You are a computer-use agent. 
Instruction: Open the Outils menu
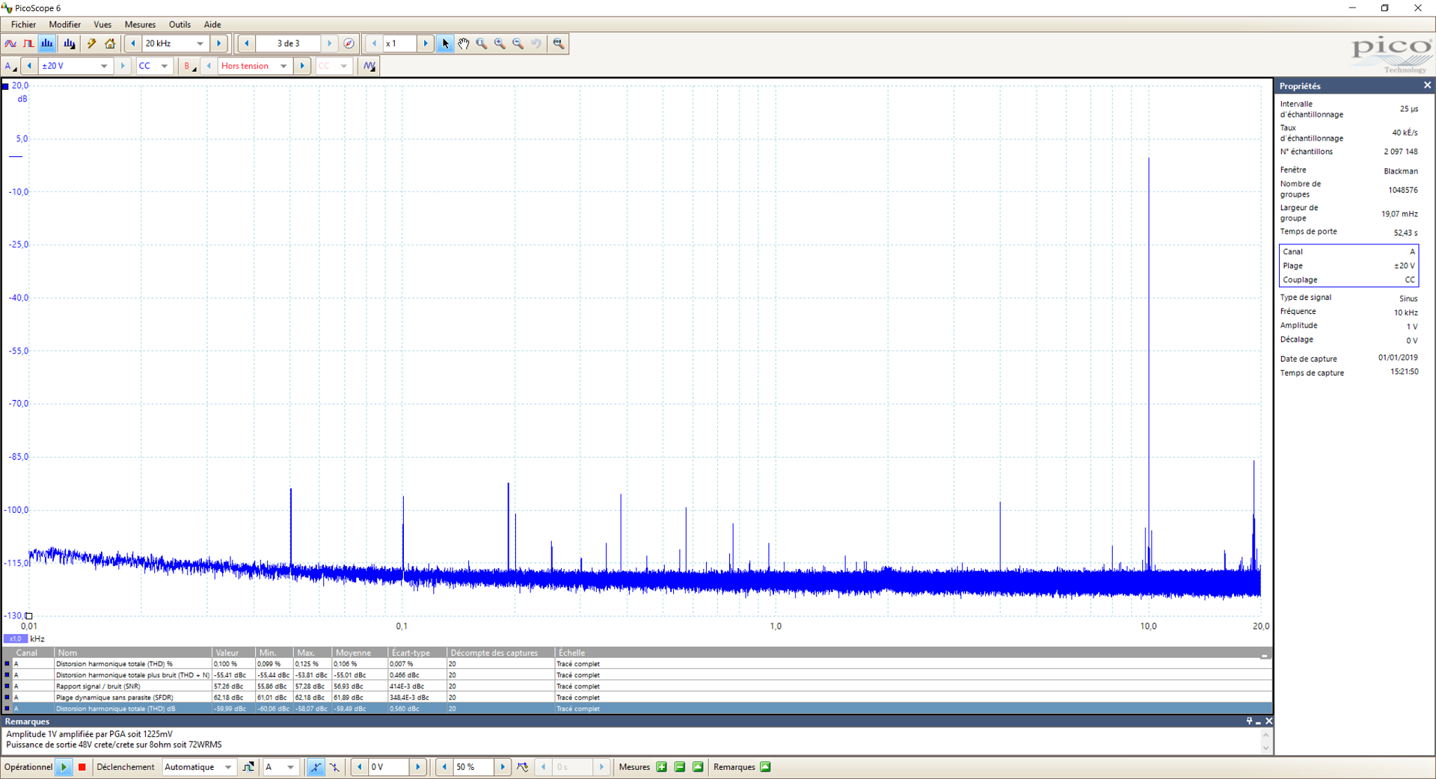179,25
